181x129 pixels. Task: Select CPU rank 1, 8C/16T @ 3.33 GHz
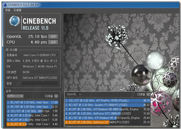coord(33,102)
